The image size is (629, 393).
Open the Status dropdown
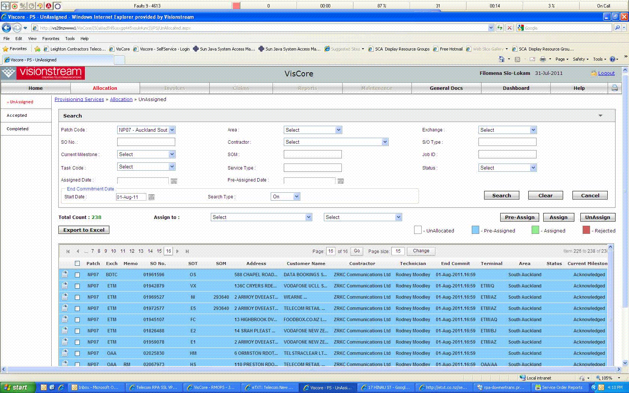click(x=533, y=168)
